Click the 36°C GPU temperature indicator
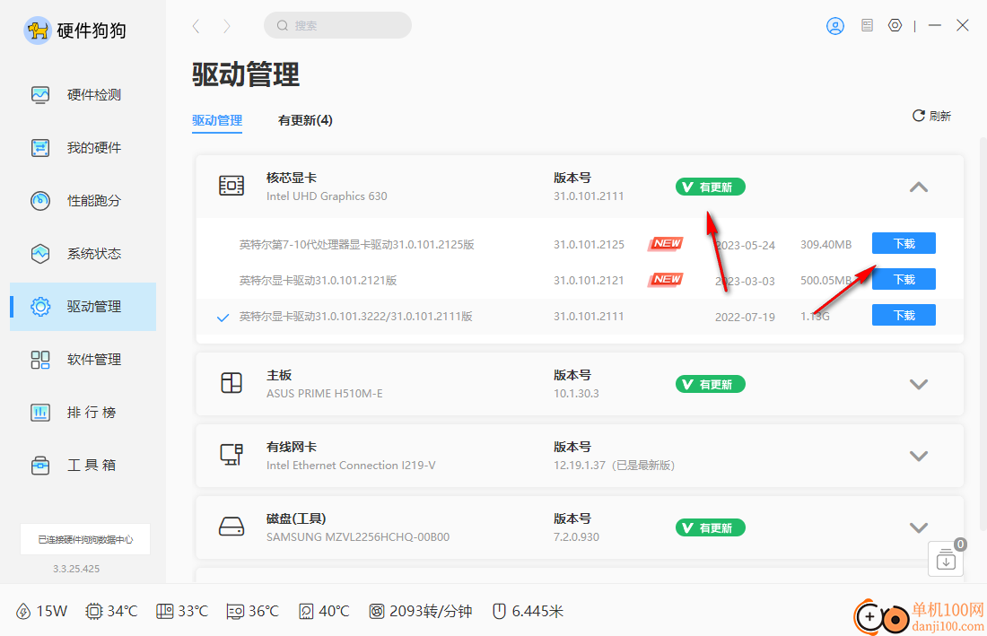 (252, 611)
